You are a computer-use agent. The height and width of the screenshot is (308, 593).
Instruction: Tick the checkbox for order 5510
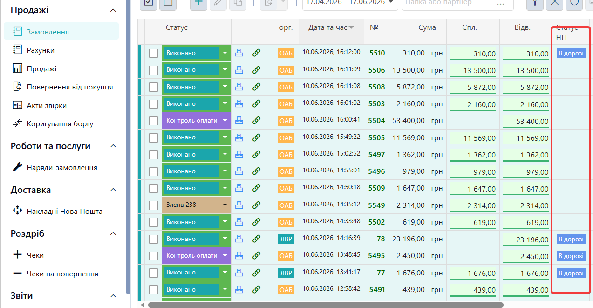pos(153,53)
